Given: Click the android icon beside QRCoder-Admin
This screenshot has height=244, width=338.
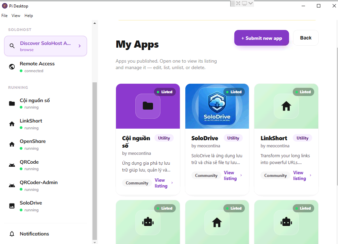Looking at the screenshot, I should click(x=12, y=185).
